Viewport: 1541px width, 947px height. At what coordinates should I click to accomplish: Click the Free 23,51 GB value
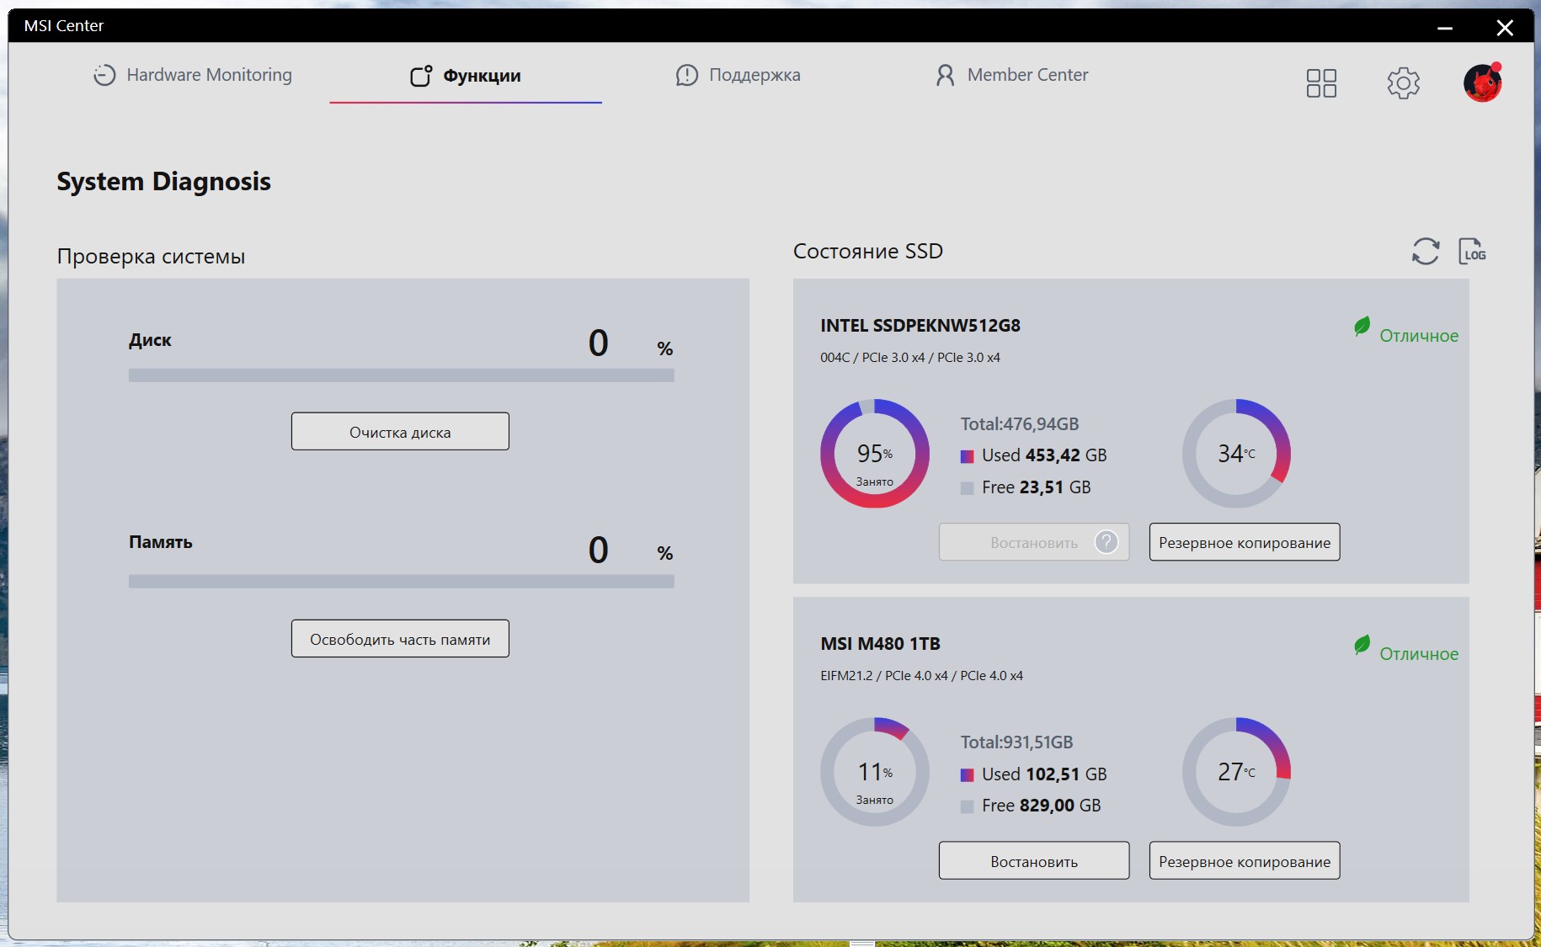[1036, 487]
